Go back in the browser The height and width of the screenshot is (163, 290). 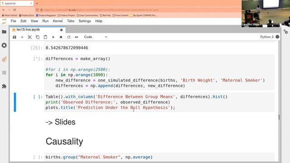click(x=4, y=10)
